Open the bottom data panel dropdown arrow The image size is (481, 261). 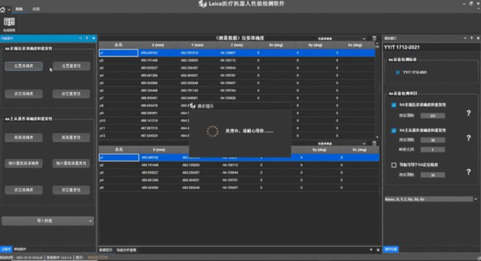[371, 250]
